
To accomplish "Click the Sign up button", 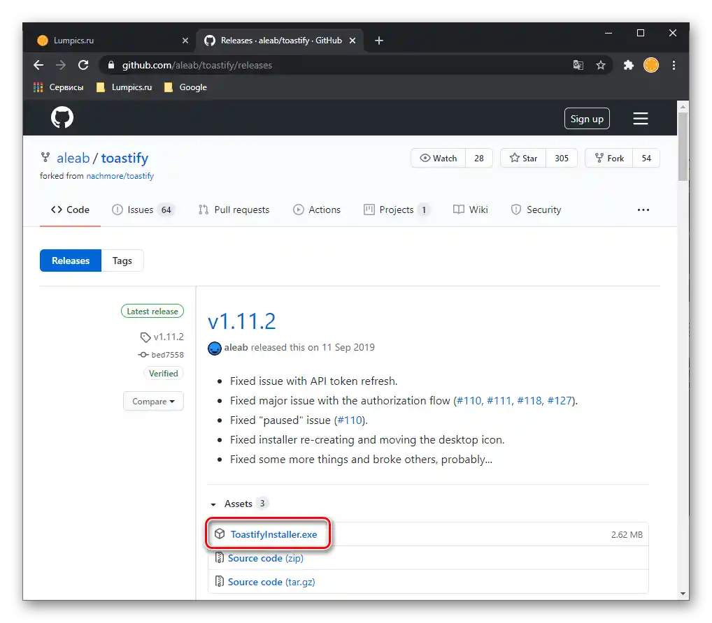I will click(x=587, y=119).
